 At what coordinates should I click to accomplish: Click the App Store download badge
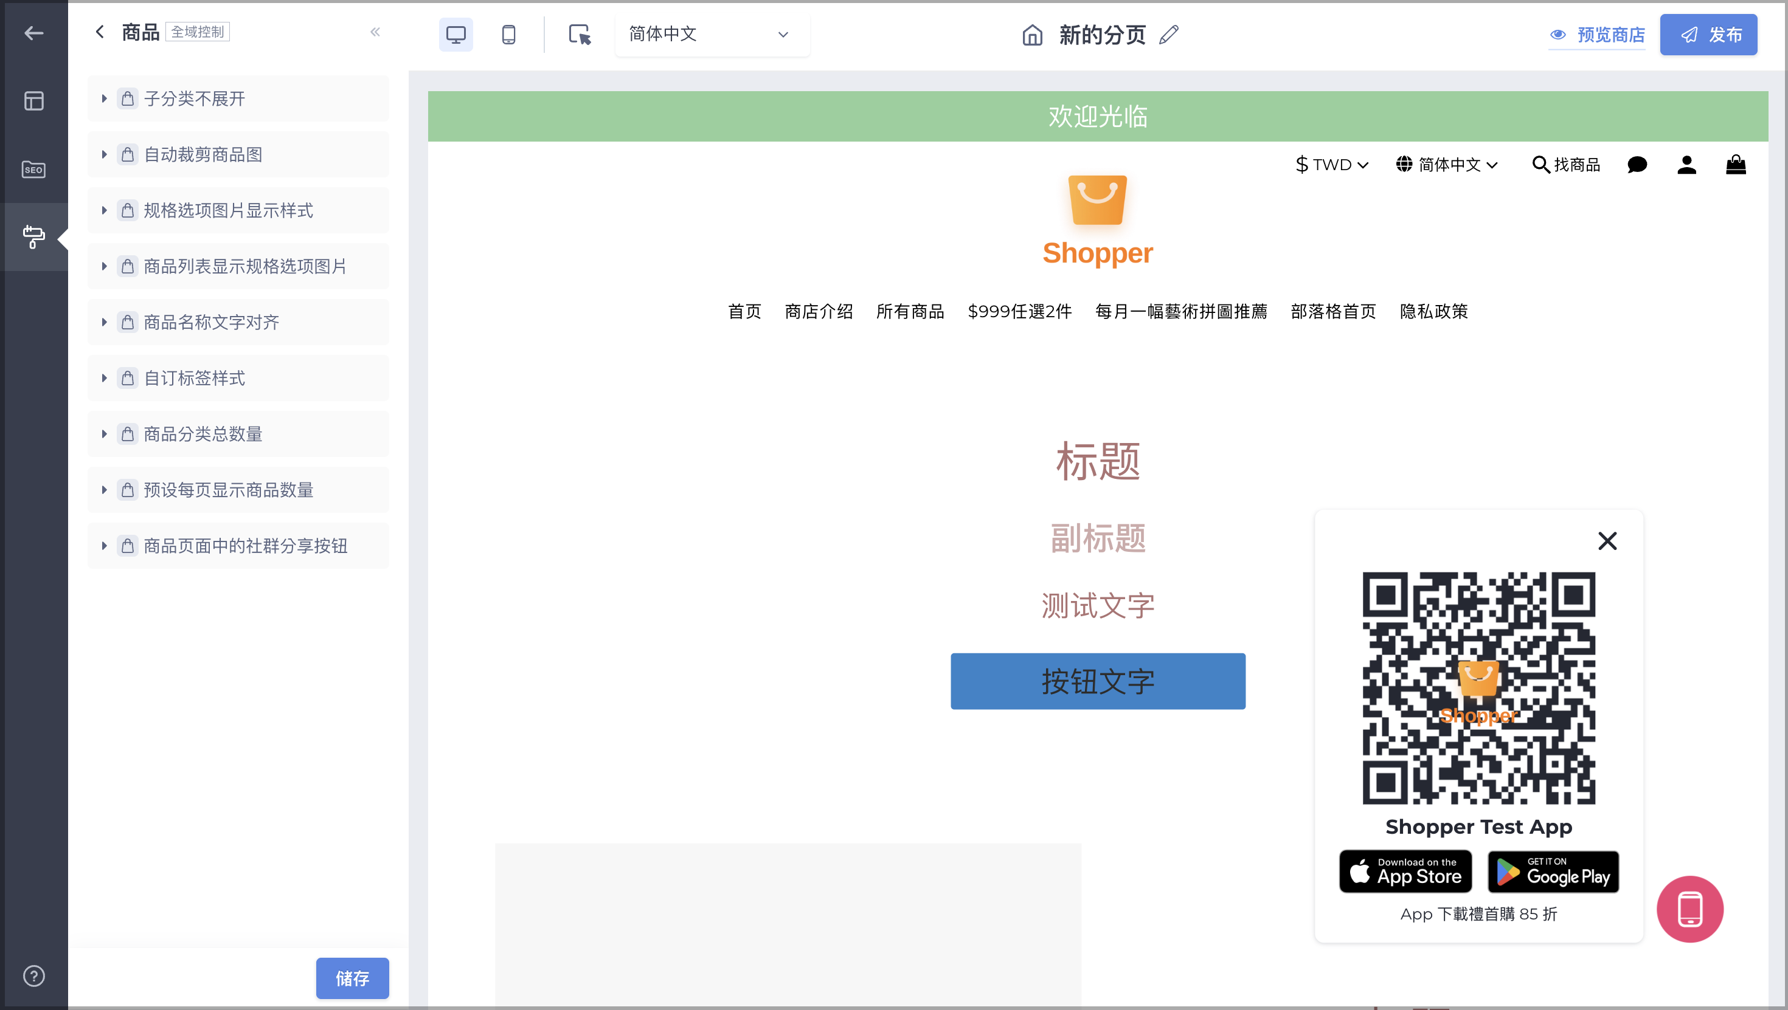point(1405,871)
